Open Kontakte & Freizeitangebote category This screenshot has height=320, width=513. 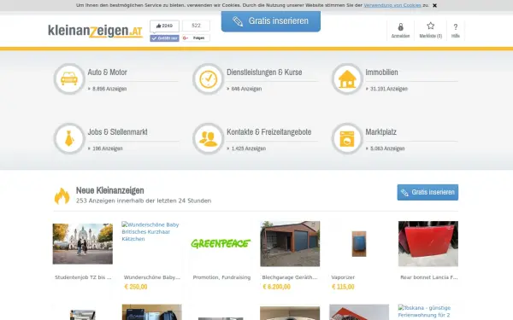[269, 132]
